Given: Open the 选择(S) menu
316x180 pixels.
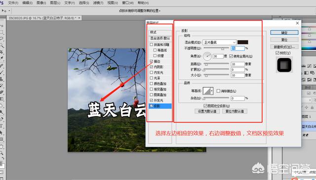Looking at the screenshot, I should [84, 3].
